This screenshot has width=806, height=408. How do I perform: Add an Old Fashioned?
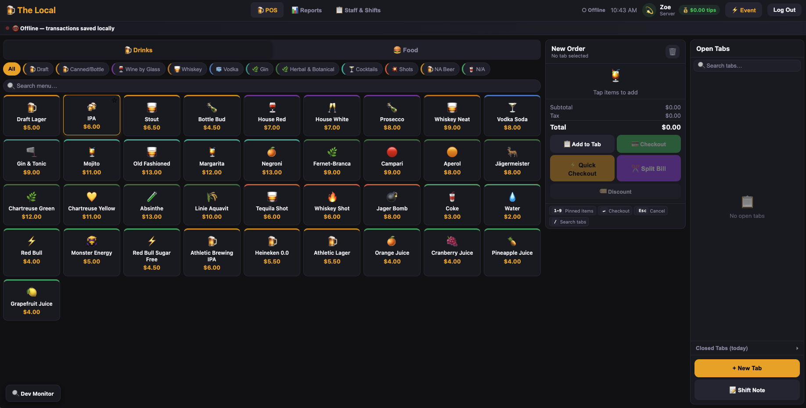point(152,160)
